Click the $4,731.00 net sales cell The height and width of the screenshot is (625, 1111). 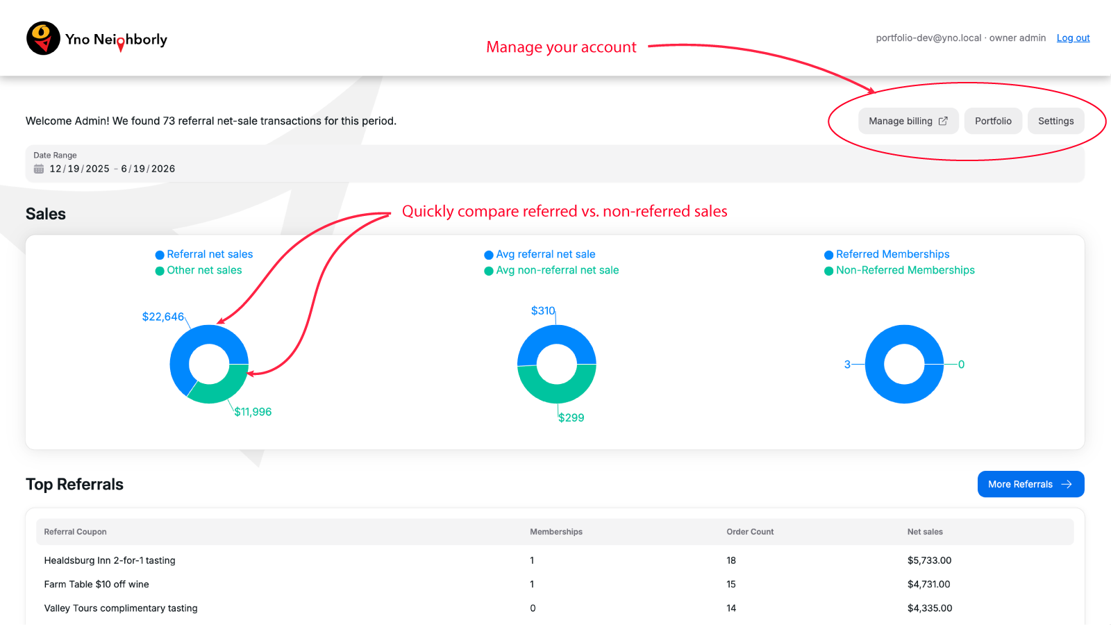pyautogui.click(x=928, y=584)
